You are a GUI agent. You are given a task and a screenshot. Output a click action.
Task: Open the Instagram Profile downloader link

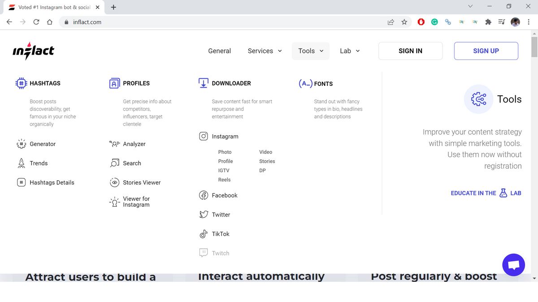click(x=226, y=161)
